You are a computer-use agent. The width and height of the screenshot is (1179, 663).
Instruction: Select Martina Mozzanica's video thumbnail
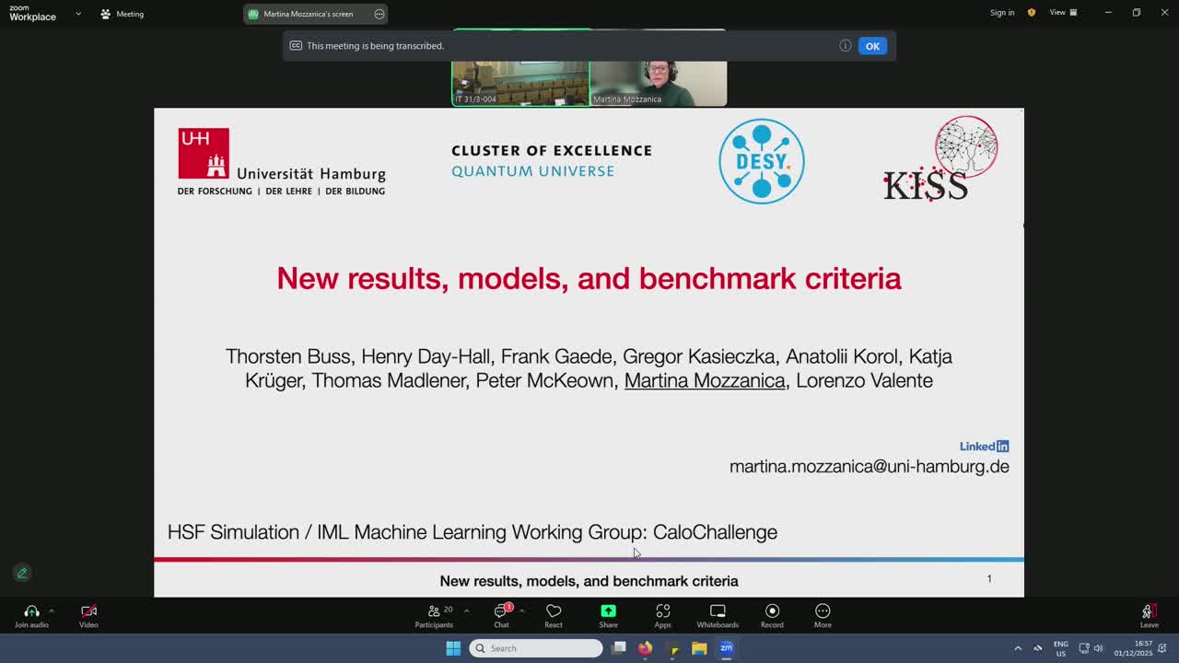tap(659, 83)
